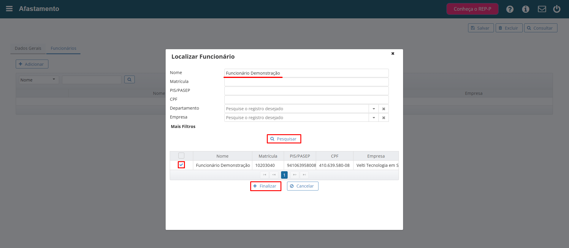Clear the Empresa field selection
The height and width of the screenshot is (248, 569).
(383, 118)
